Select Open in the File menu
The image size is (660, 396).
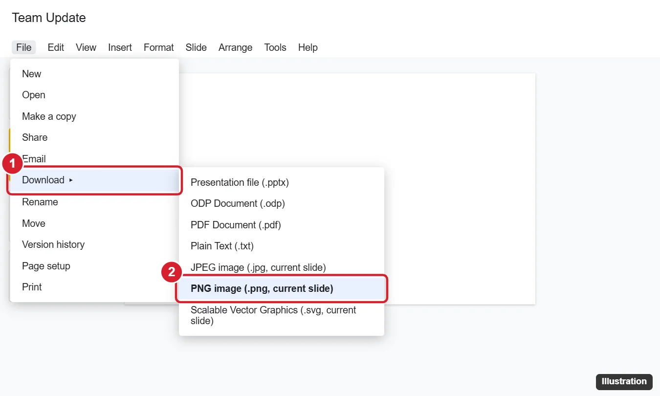click(94, 95)
